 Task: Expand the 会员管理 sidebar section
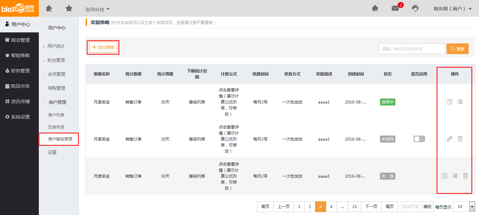56,74
